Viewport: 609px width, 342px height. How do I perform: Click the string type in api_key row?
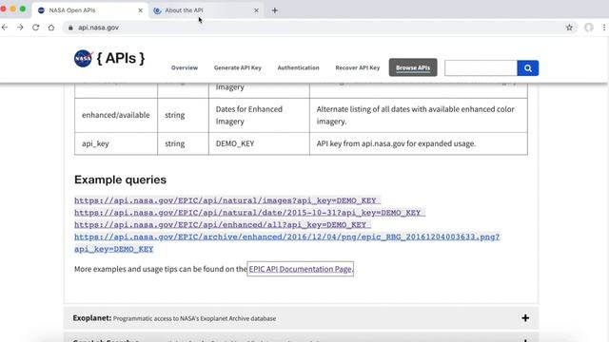183,143
